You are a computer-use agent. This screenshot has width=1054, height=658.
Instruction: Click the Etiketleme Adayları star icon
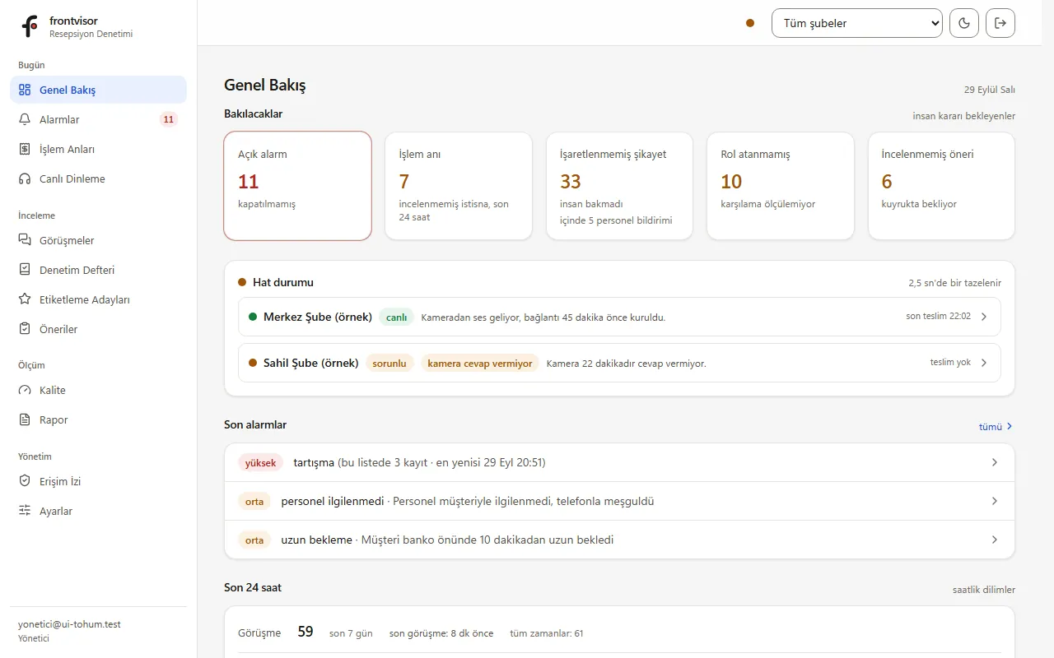coord(25,299)
